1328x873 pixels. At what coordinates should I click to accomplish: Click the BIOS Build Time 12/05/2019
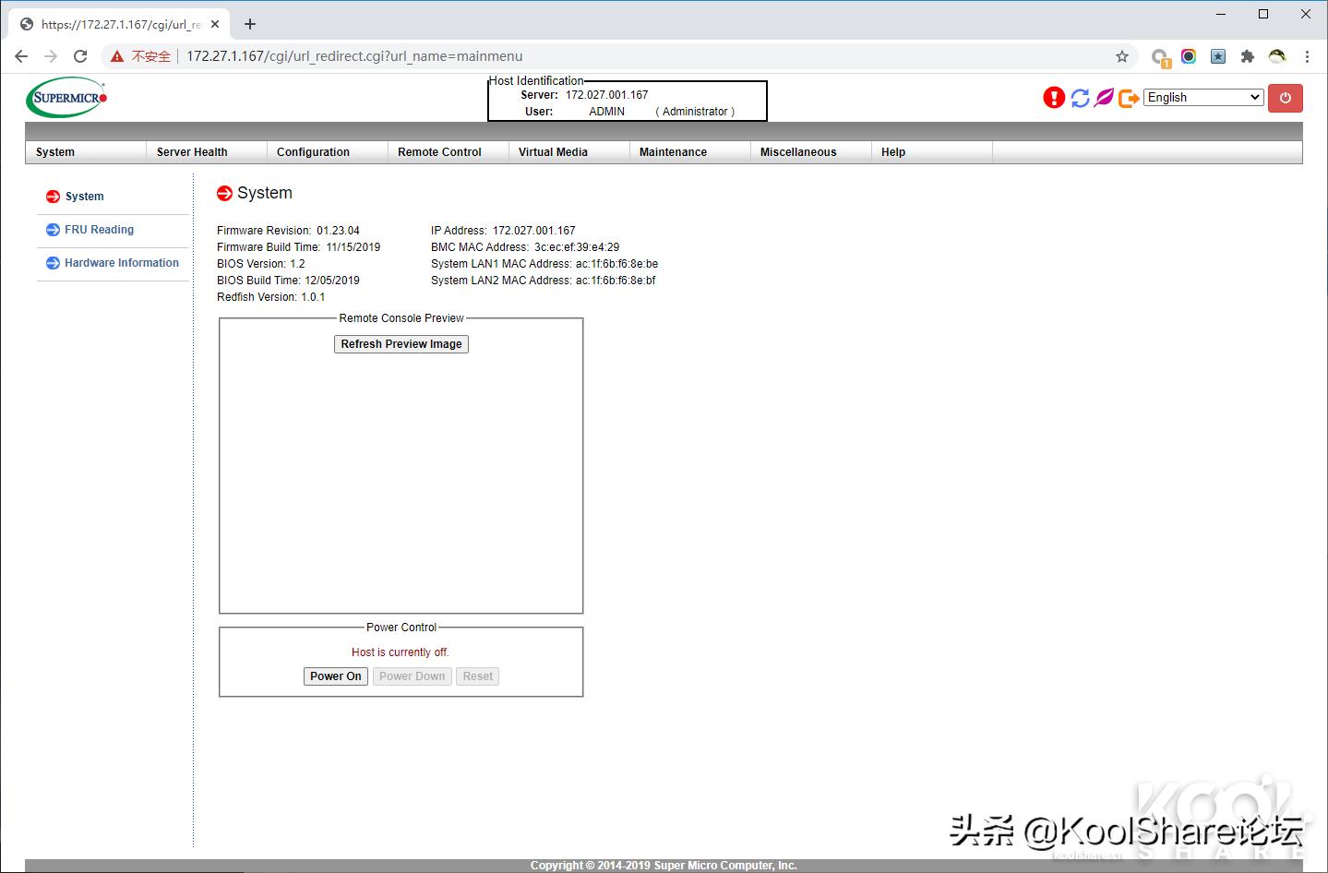click(332, 281)
